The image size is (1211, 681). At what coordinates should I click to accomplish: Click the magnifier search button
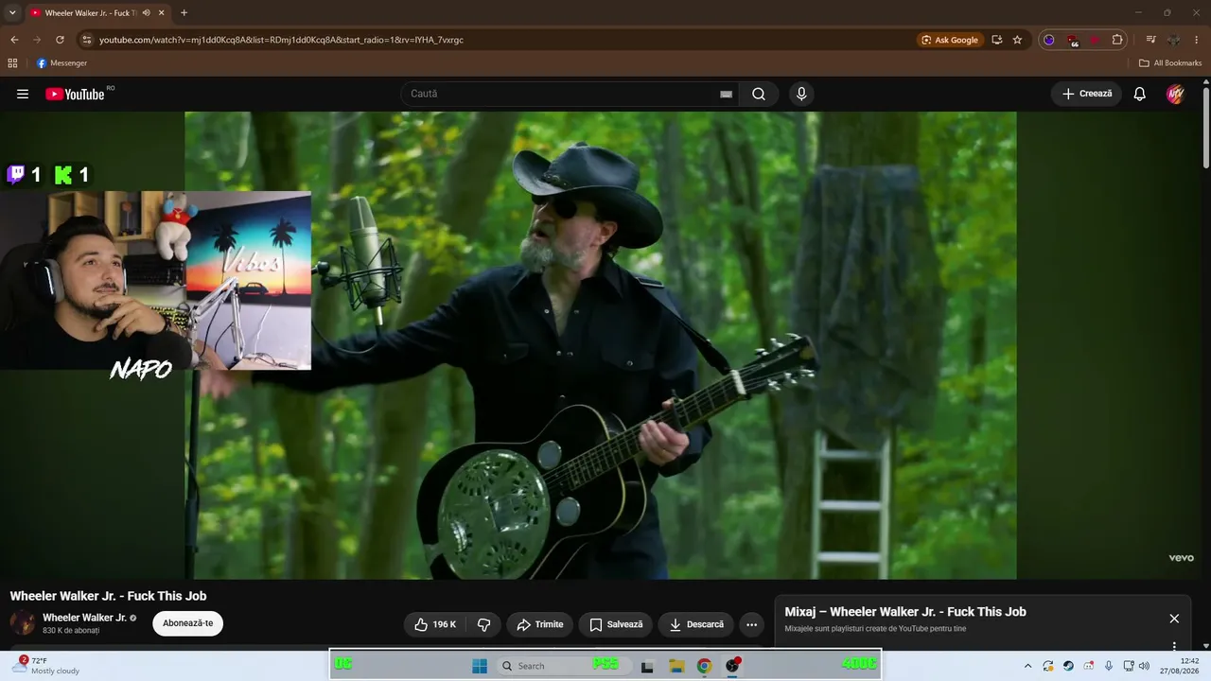tap(759, 94)
